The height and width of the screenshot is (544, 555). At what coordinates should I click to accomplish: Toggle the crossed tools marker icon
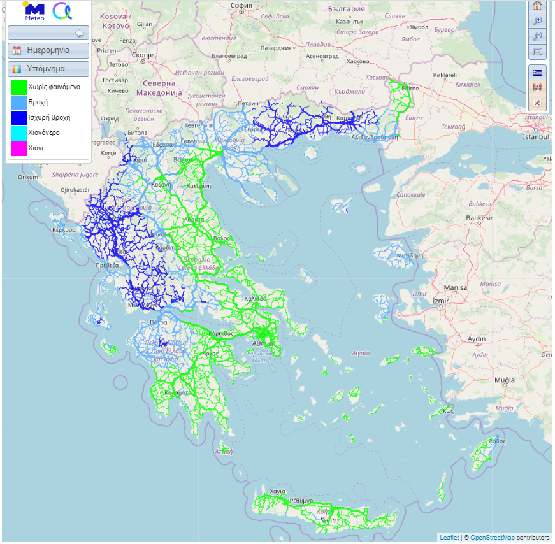pos(537,103)
